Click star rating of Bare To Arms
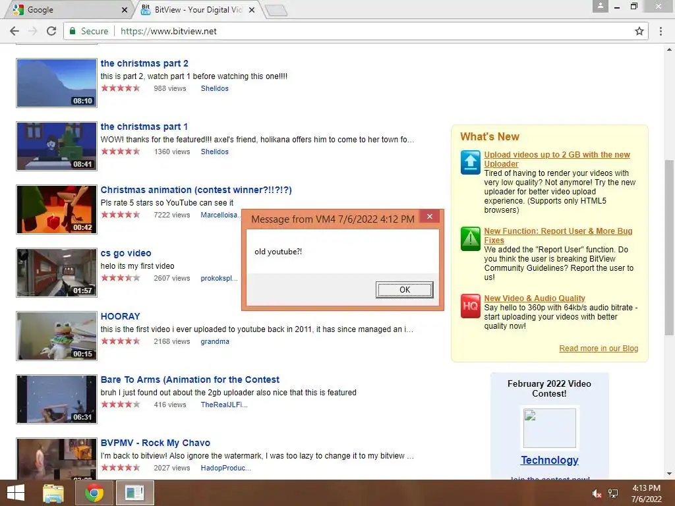The width and height of the screenshot is (675, 506). pyautogui.click(x=121, y=405)
